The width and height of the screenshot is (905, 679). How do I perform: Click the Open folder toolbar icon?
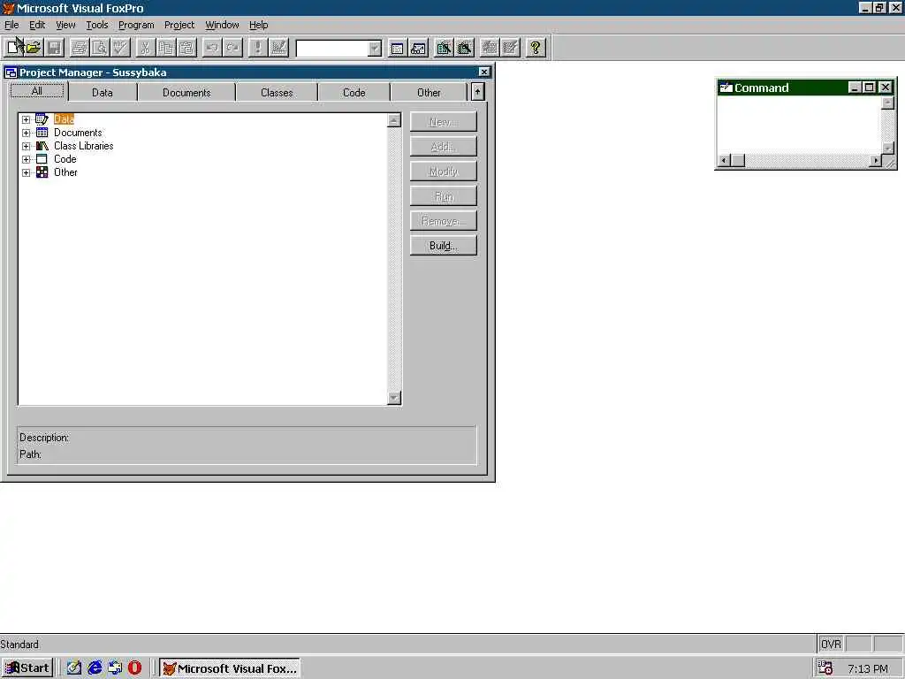point(34,48)
